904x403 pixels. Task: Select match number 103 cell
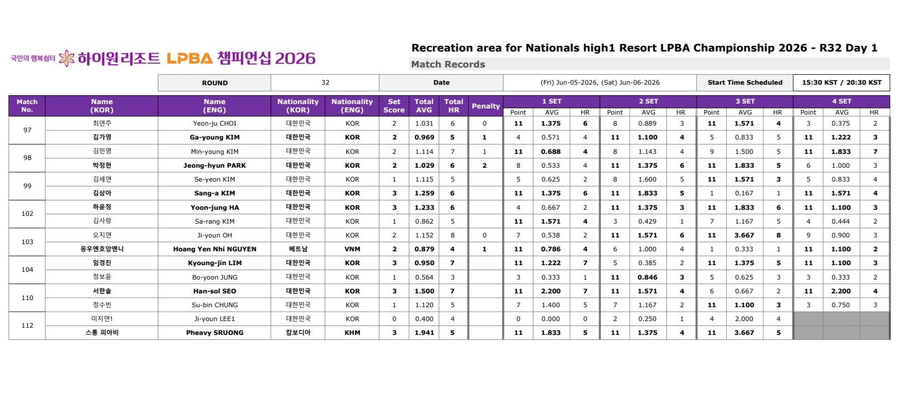click(27, 242)
